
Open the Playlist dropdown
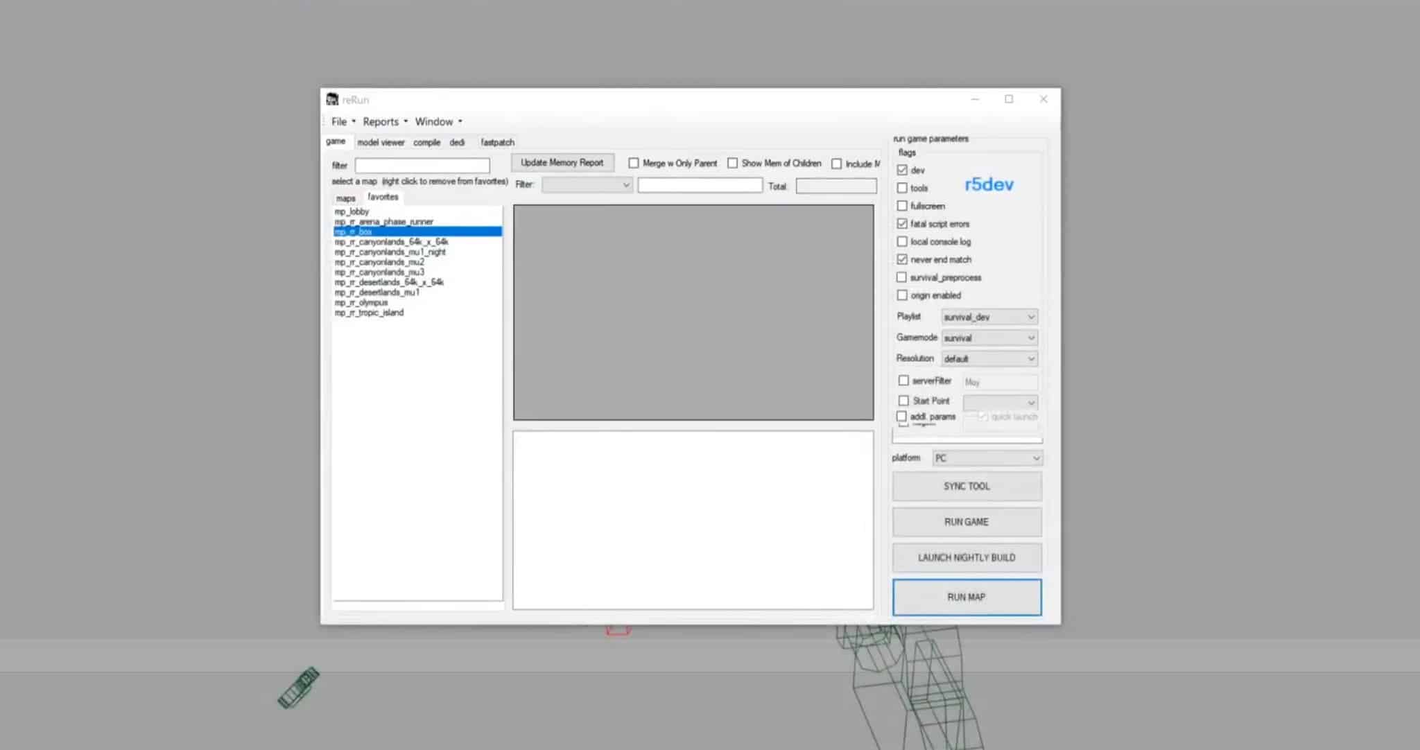989,317
